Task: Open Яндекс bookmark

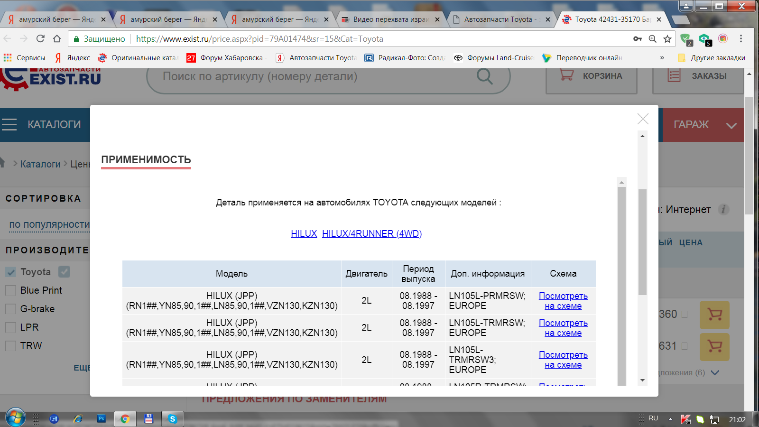Action: pyautogui.click(x=73, y=58)
